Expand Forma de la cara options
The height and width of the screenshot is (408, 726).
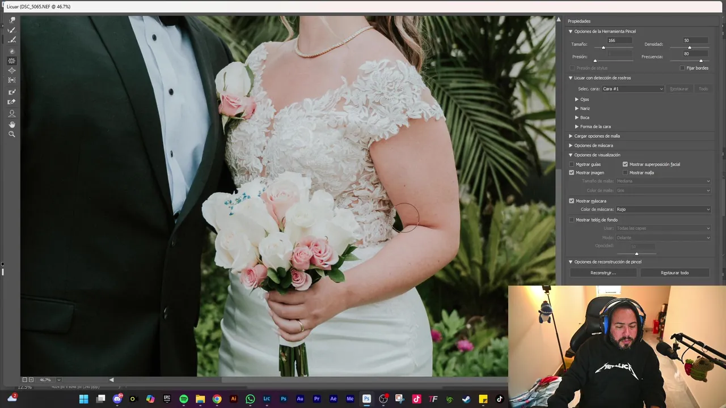(x=577, y=126)
